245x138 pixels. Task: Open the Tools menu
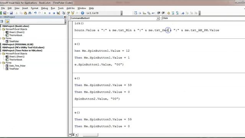60,8
